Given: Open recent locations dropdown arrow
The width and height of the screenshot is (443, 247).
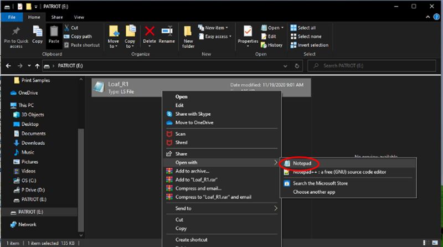Looking at the screenshot, I should (x=29, y=66).
